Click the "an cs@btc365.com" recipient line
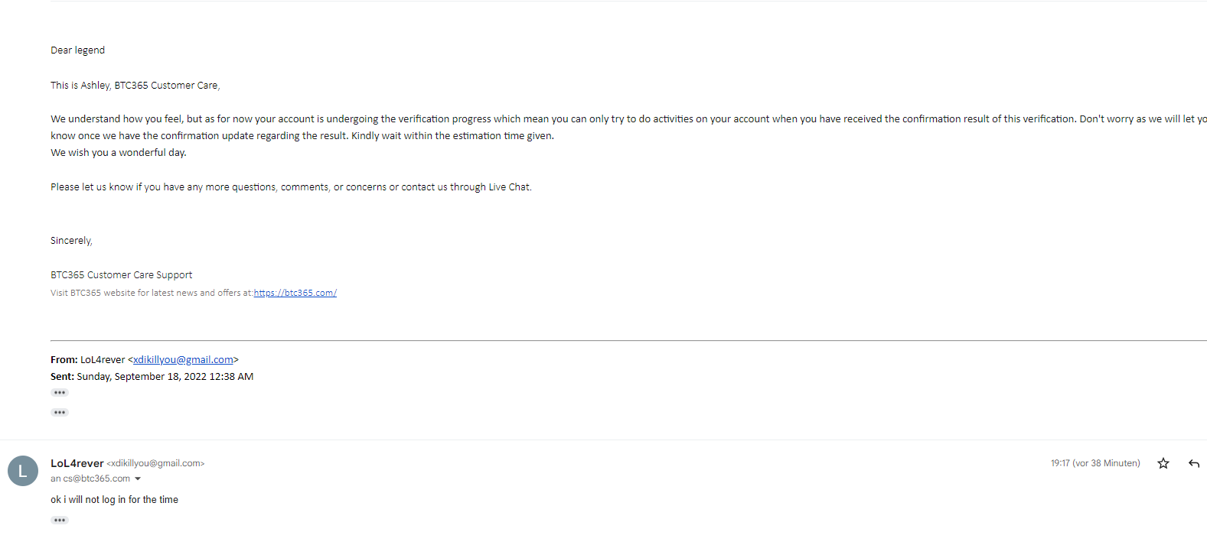Screen dimensions: 1207x558 (90, 479)
